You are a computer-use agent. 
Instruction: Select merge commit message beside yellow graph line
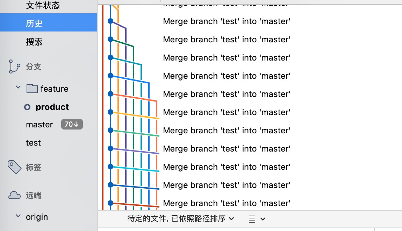tap(227, 112)
